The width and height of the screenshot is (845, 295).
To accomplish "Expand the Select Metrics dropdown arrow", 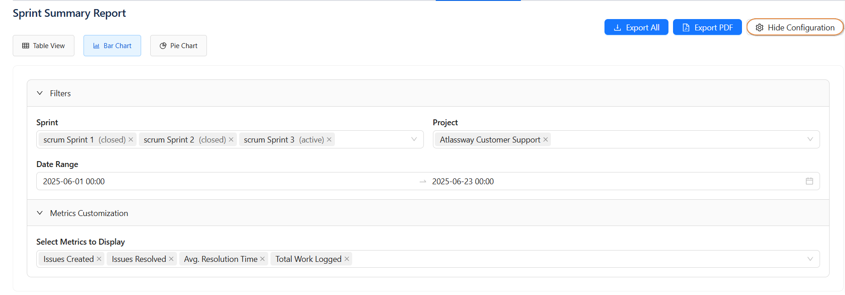I will [810, 259].
